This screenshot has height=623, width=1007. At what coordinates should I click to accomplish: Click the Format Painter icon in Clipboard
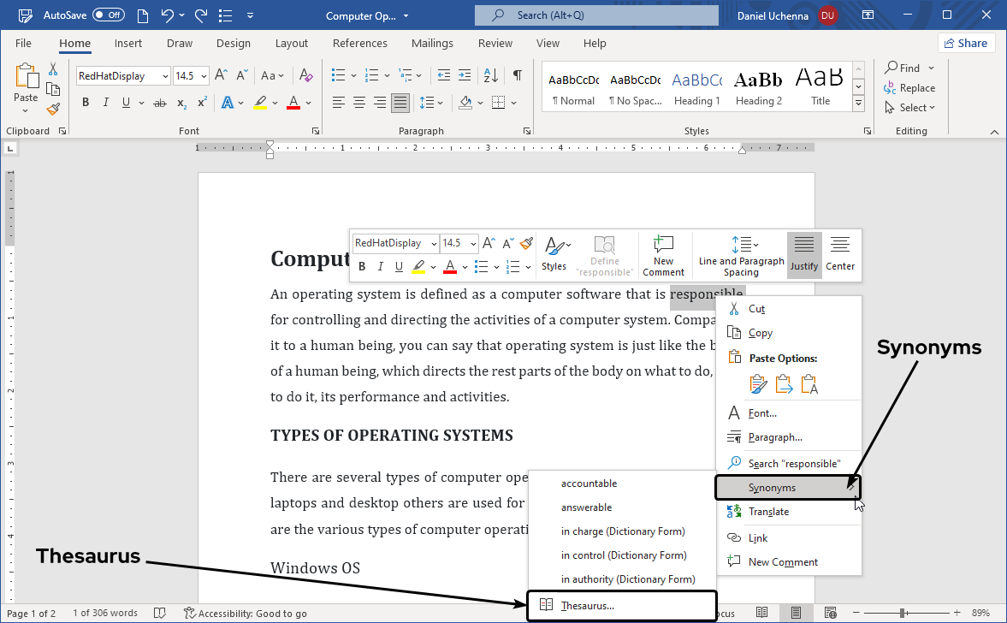click(53, 109)
